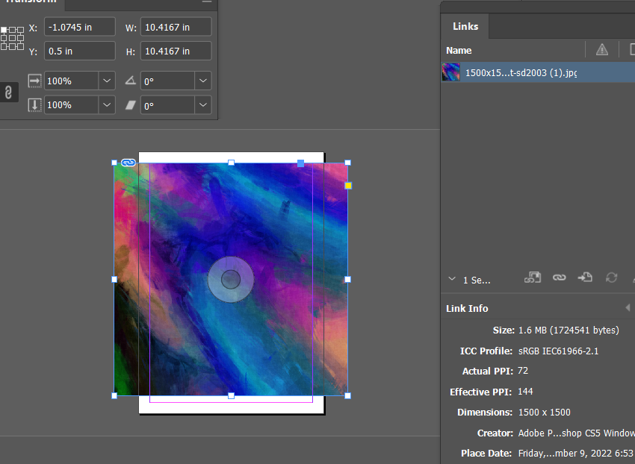The height and width of the screenshot is (464, 635).
Task: Toggle the constrain proportions chain link
Action: 8,93
